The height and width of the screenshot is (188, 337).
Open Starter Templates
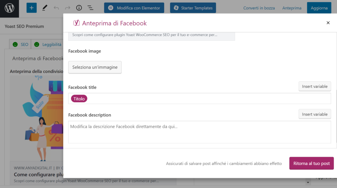click(193, 8)
